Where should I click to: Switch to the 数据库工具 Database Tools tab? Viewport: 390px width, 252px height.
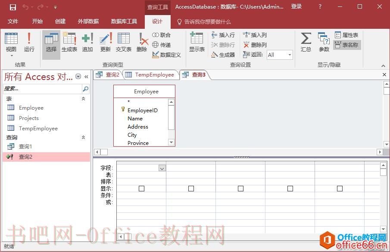point(124,22)
